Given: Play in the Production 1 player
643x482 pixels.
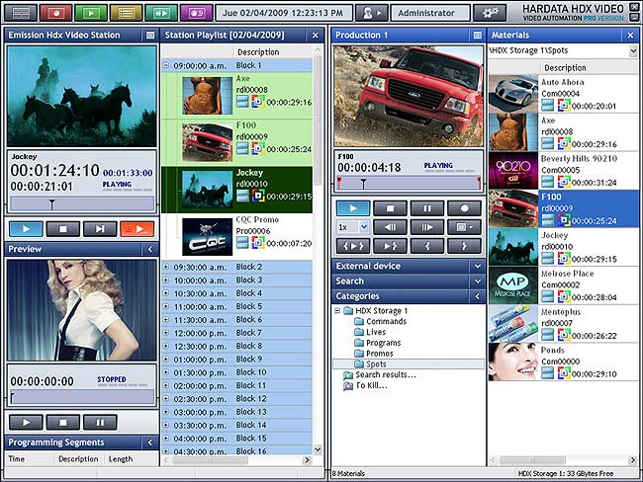Looking at the screenshot, I should coord(353,208).
